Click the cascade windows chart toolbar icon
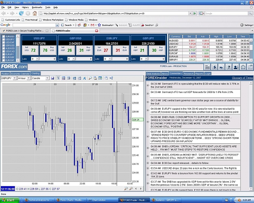254x203 pixels. [x=106, y=78]
